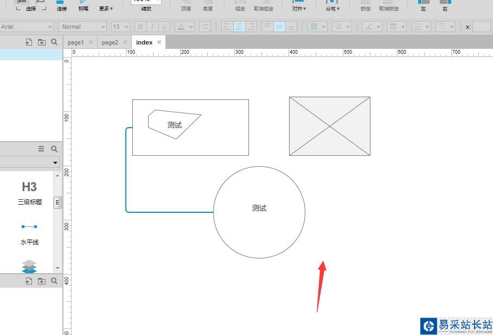Align text left
The height and width of the screenshot is (335, 493).
click(227, 27)
